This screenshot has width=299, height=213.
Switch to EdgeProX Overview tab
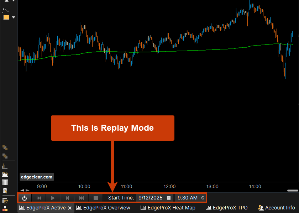point(103,208)
